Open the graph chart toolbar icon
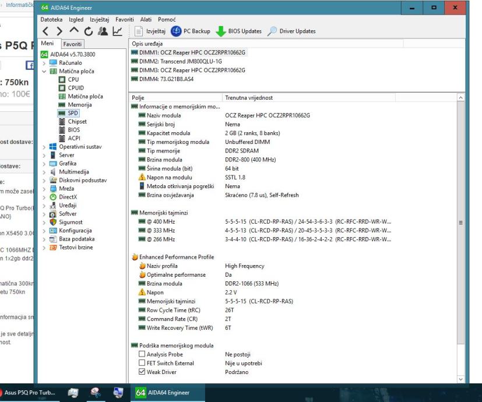Screen dimensions: 482x402 pyautogui.click(x=117, y=31)
